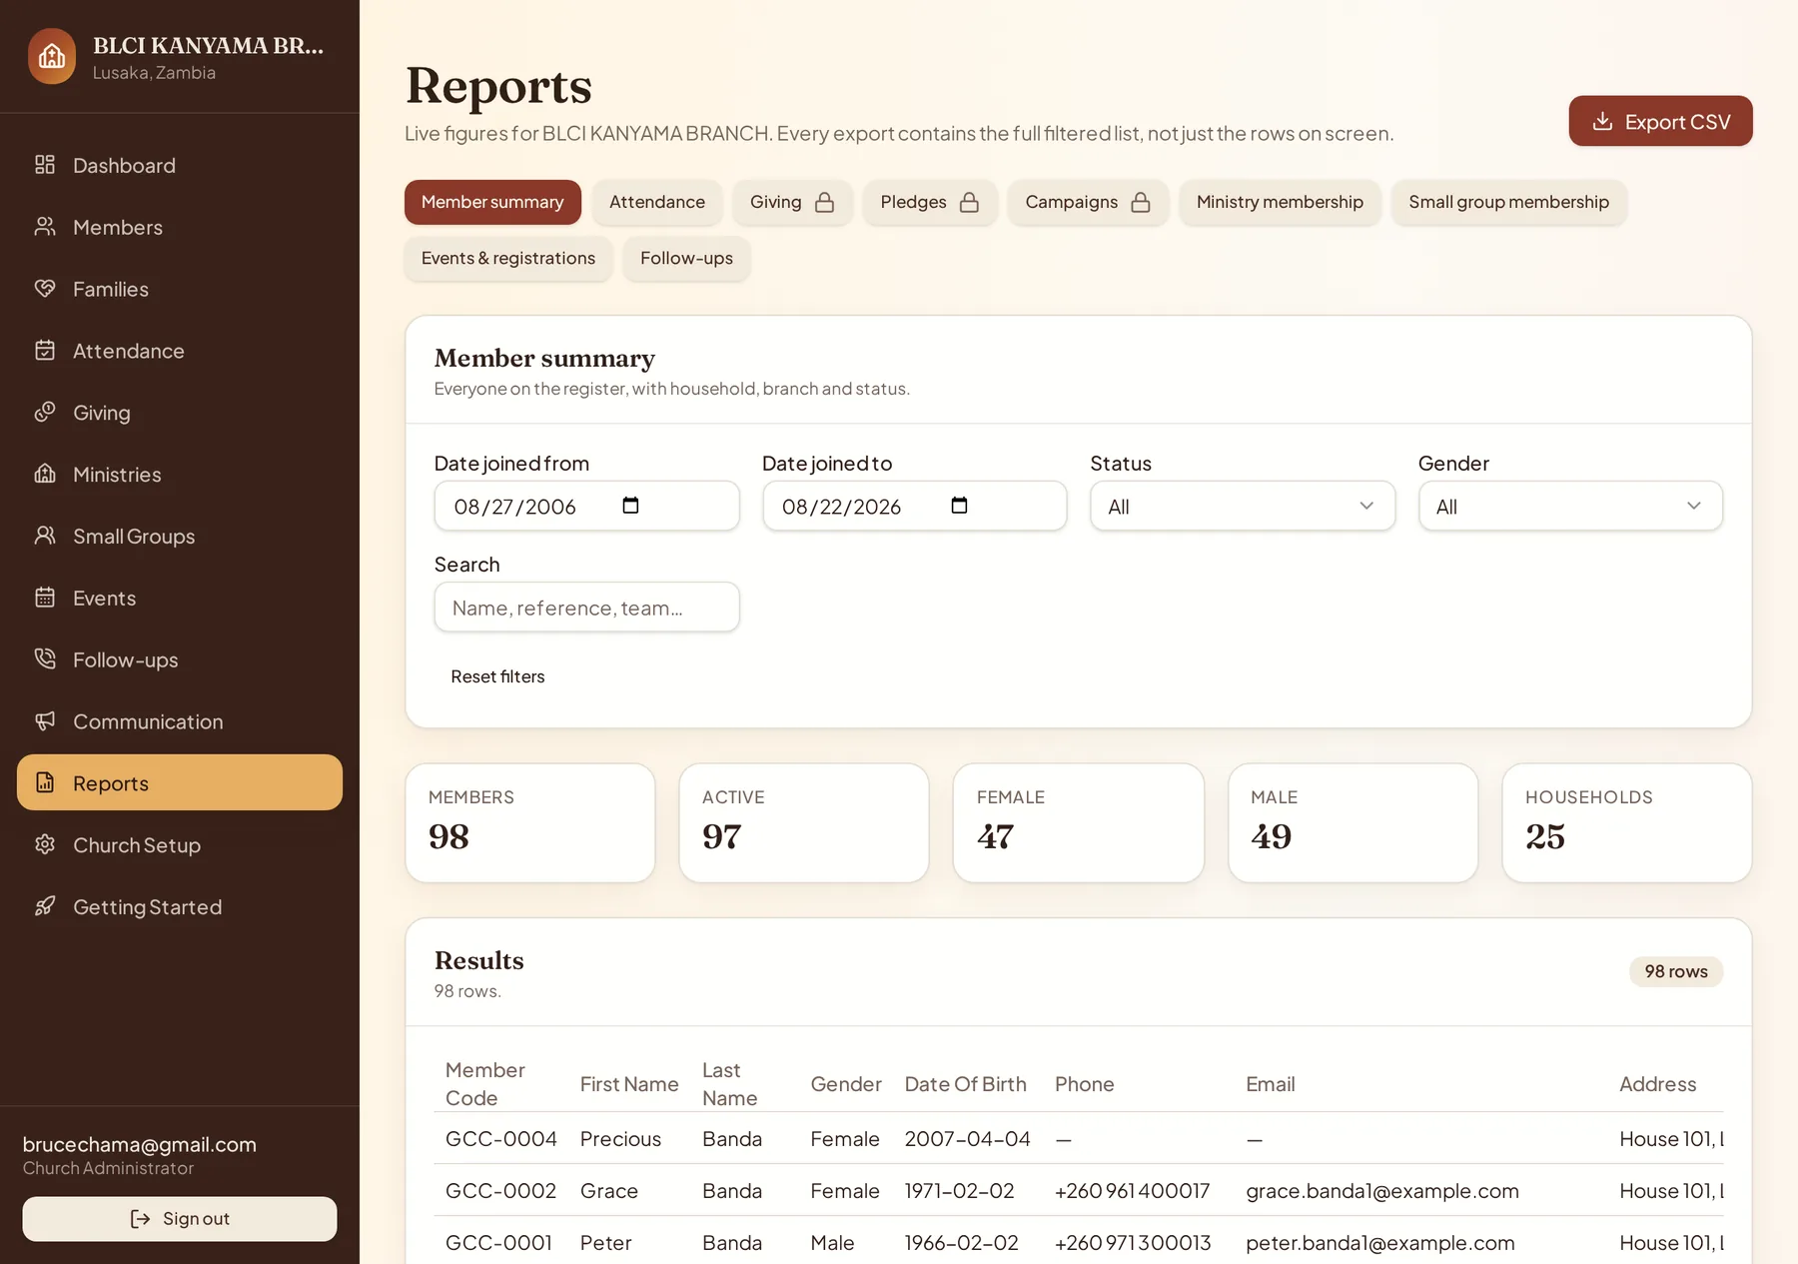Screen dimensions: 1798x1264
Task: Open Communication from sidebar
Action: click(180, 721)
